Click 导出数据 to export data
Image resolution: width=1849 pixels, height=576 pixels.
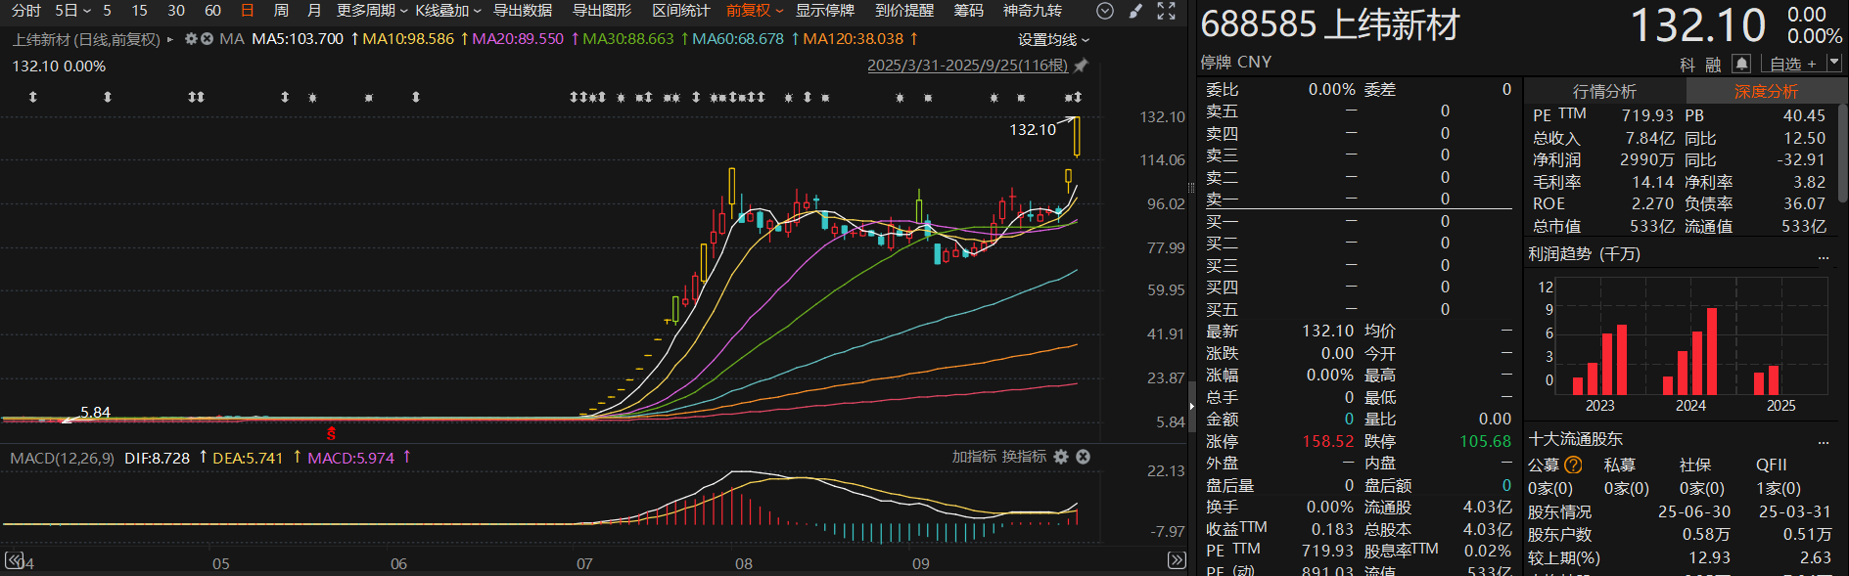click(522, 11)
